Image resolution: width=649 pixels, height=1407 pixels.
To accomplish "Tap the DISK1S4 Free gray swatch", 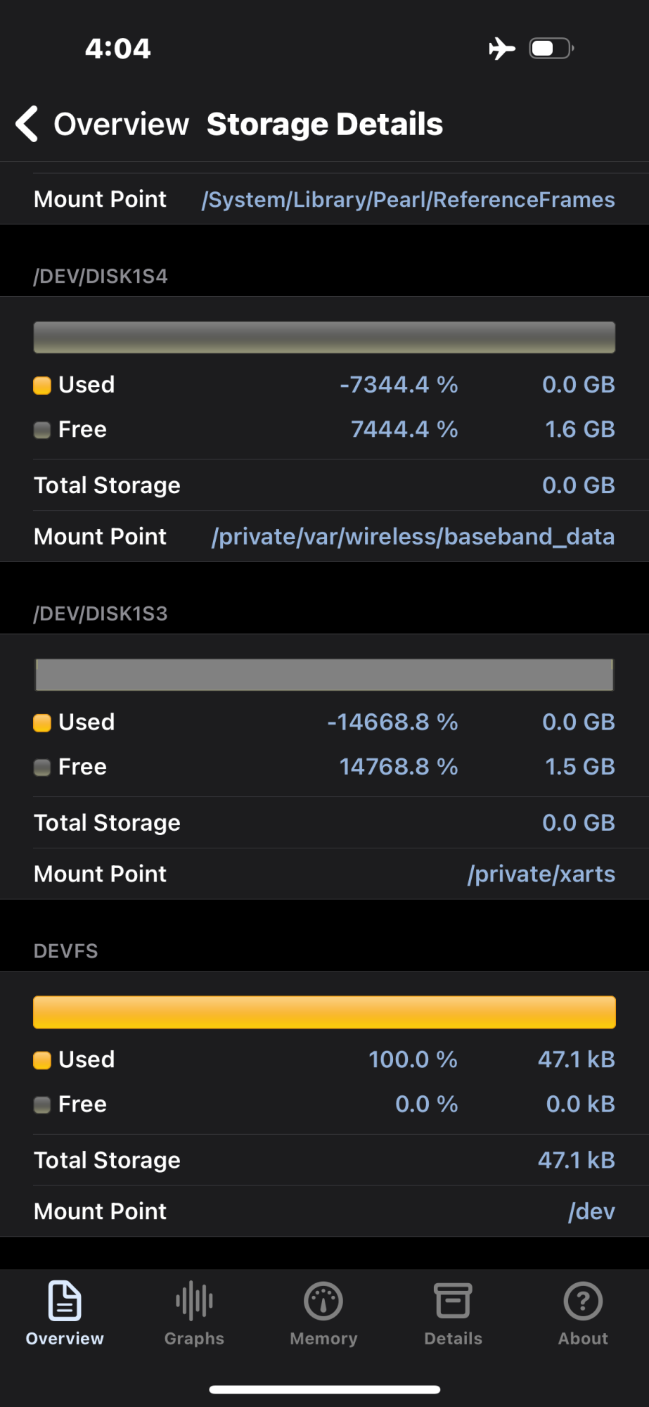I will [42, 430].
